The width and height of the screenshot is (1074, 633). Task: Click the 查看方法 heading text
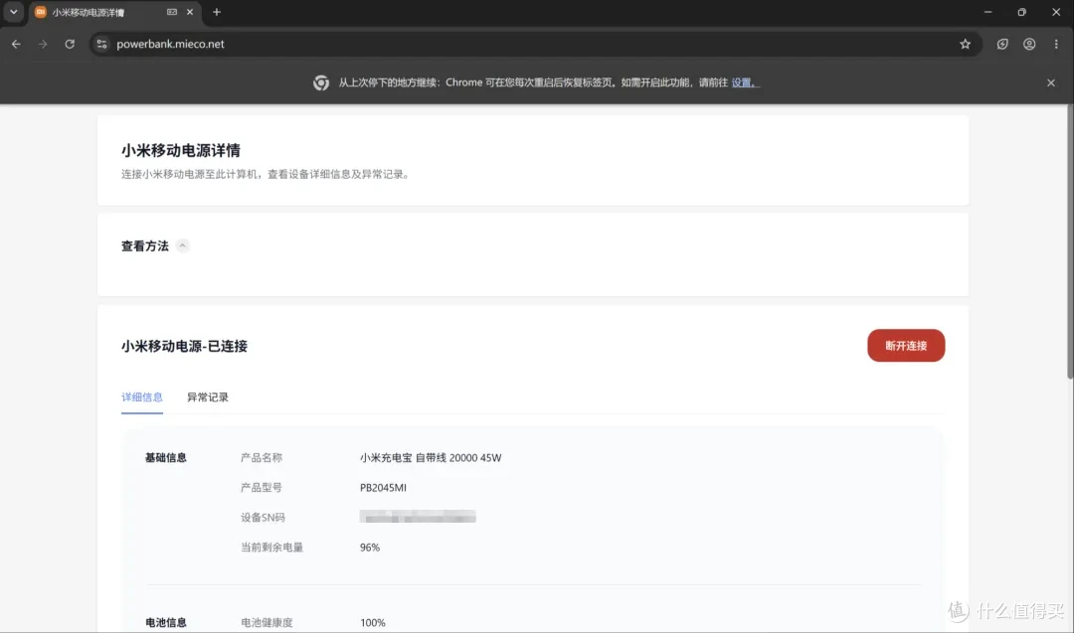click(144, 245)
